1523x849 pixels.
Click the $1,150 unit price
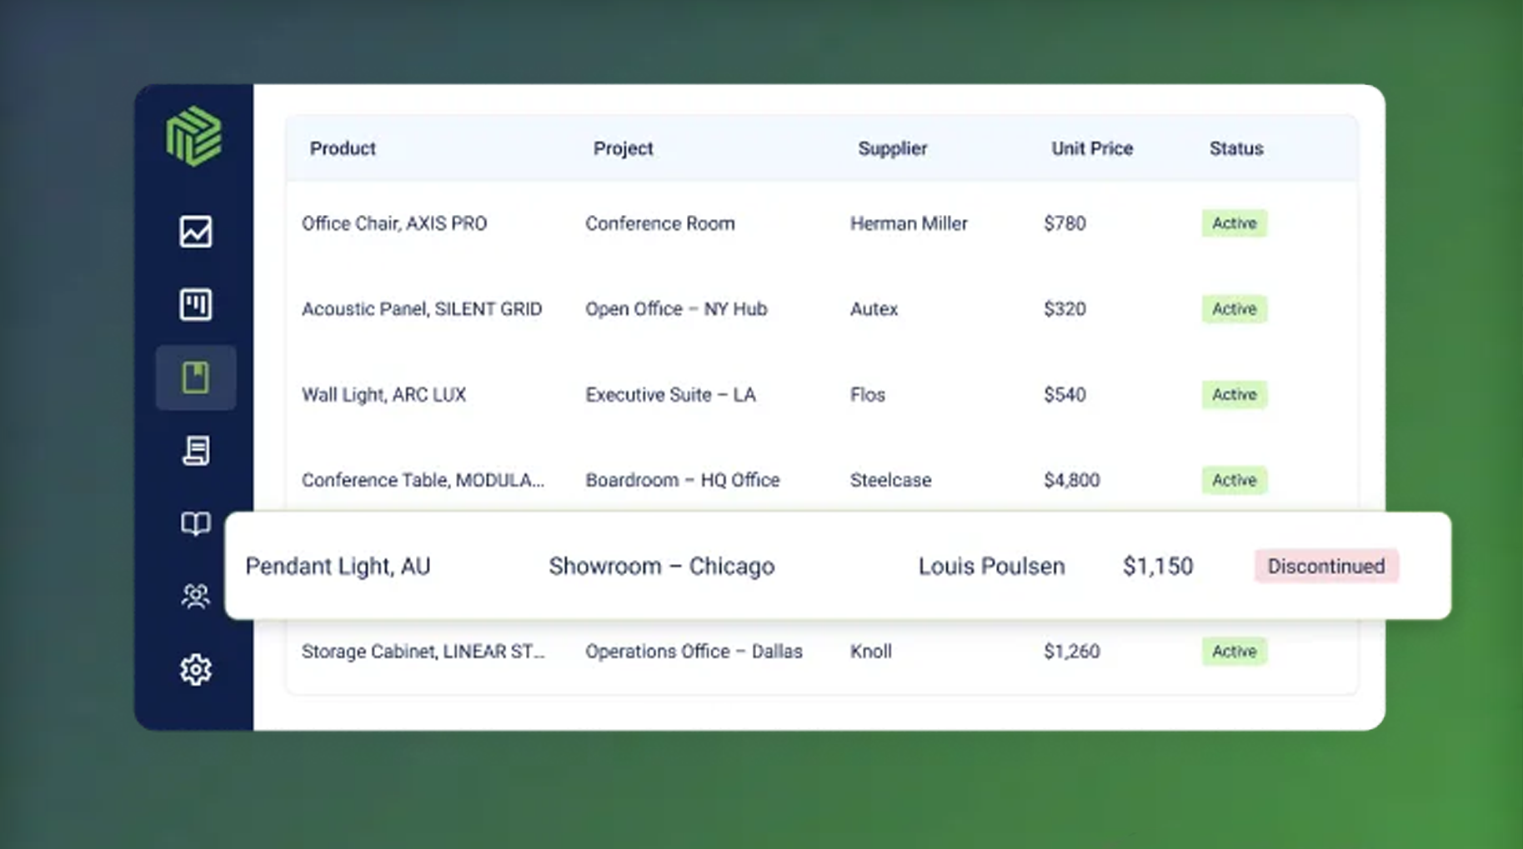(x=1157, y=567)
